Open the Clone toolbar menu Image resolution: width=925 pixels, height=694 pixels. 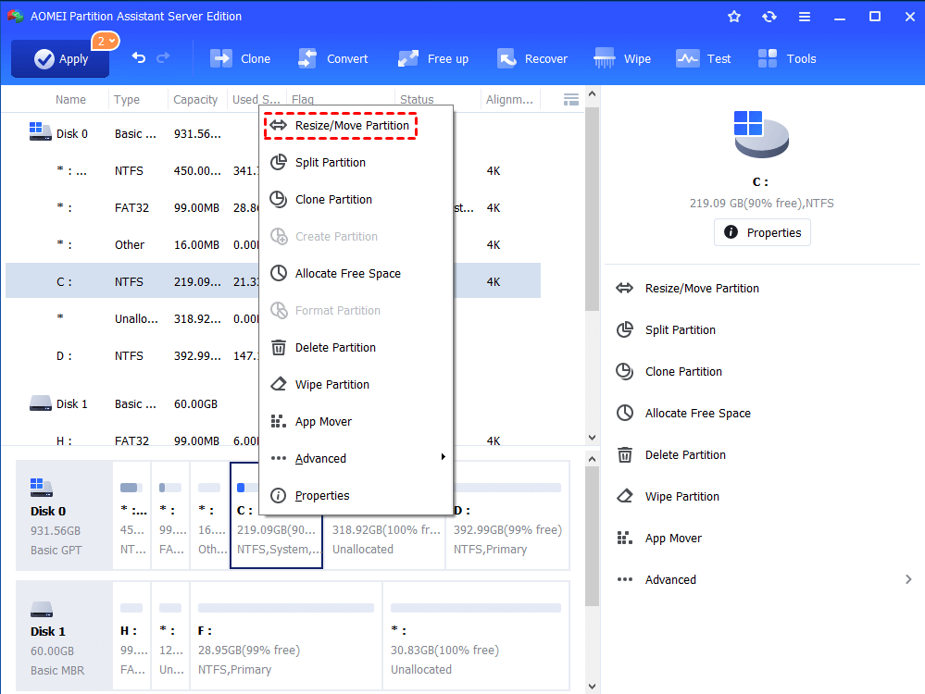pos(240,58)
